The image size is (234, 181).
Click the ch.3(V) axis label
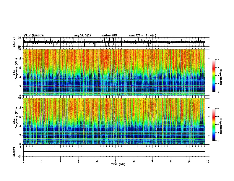coord(14,152)
